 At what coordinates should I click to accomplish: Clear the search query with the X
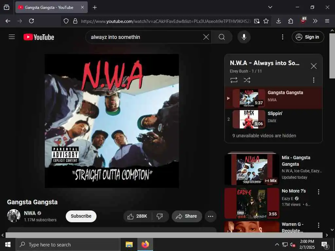pos(206,37)
